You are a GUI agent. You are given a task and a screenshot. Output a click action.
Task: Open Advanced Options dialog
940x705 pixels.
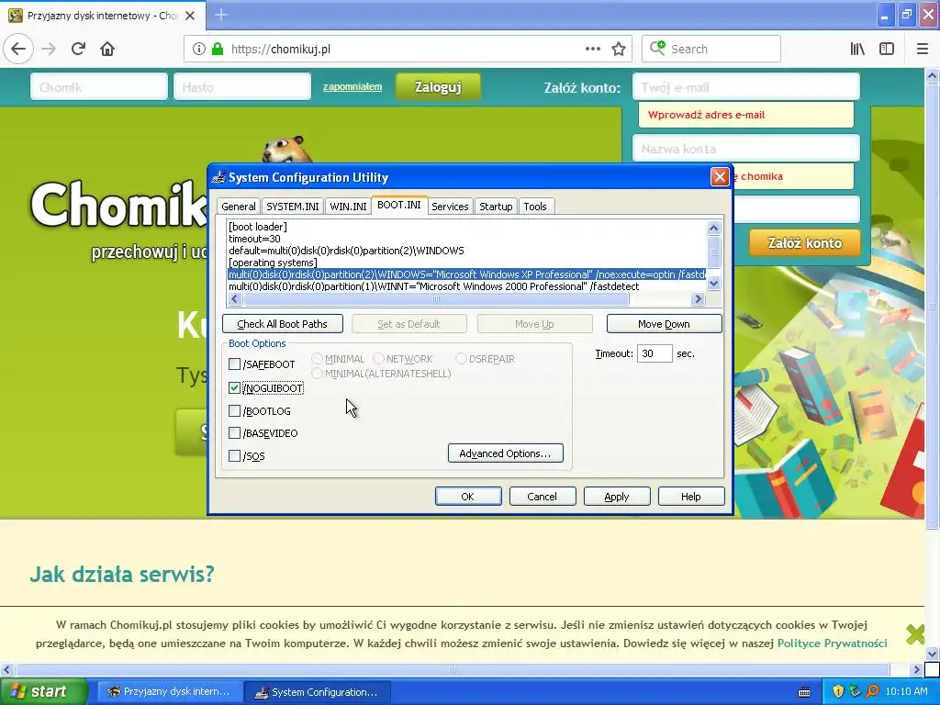tap(506, 453)
